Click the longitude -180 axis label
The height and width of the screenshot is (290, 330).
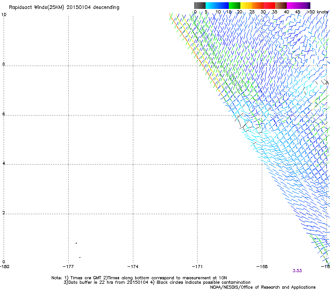coord(4,267)
